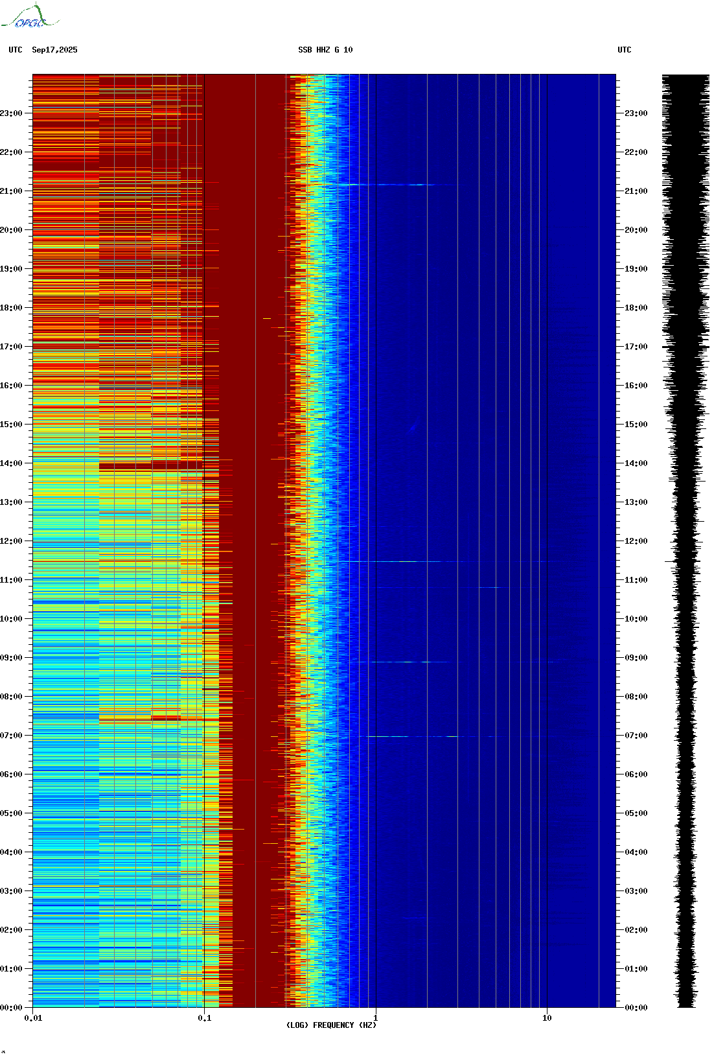Click the right UTC header label
The image size is (714, 1059).
(625, 50)
